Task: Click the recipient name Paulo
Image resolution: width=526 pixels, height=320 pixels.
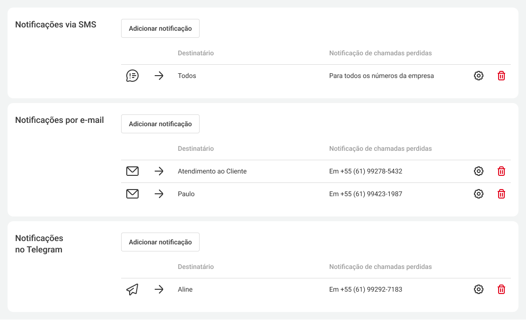Action: click(x=186, y=194)
